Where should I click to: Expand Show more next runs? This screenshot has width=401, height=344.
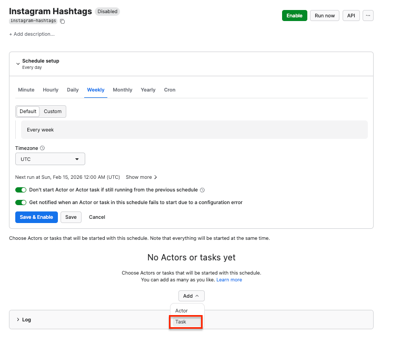(x=142, y=177)
